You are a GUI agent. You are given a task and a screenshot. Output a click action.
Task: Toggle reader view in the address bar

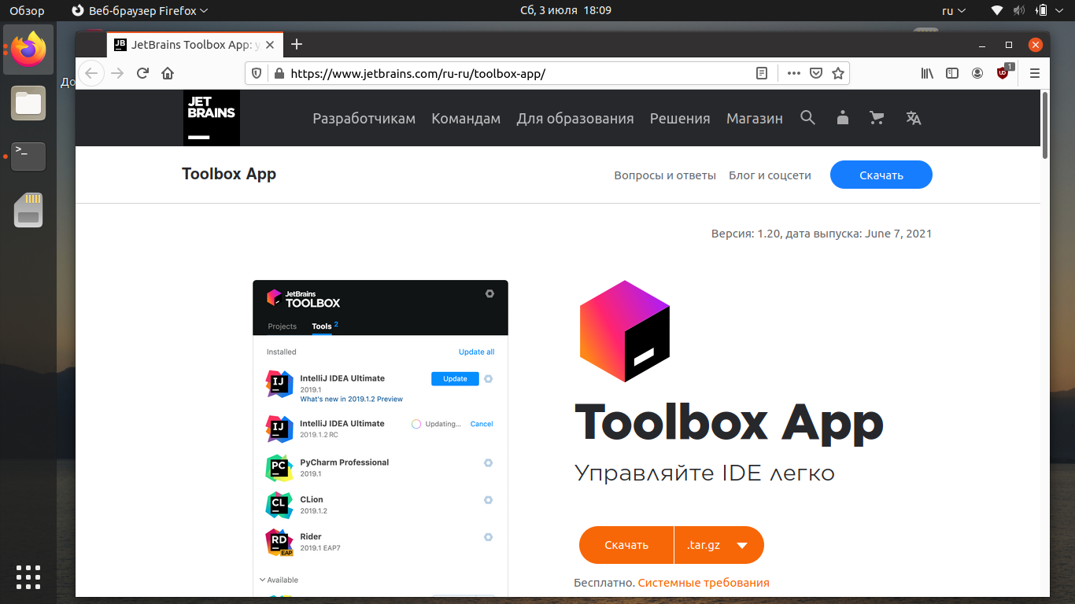(761, 73)
